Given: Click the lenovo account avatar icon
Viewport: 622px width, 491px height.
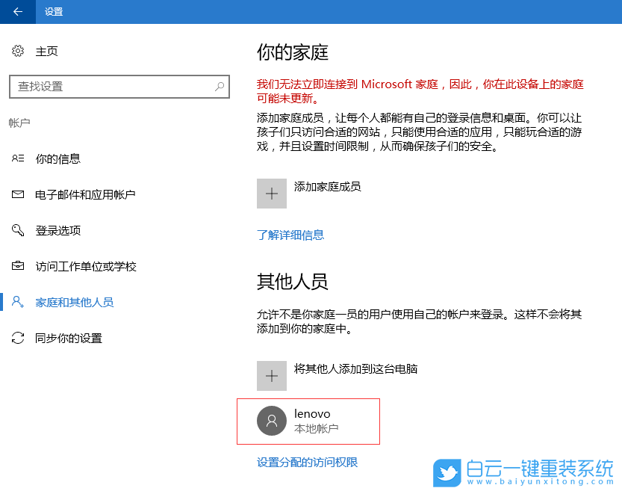Looking at the screenshot, I should (x=272, y=421).
